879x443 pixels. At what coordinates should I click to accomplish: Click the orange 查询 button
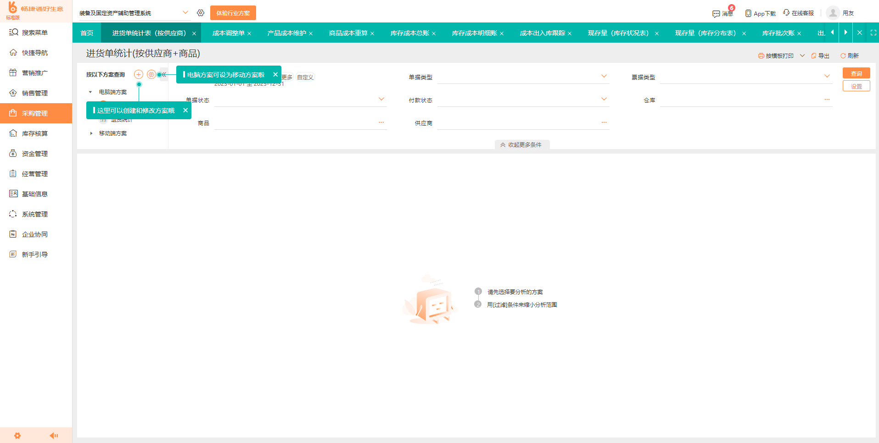click(856, 73)
